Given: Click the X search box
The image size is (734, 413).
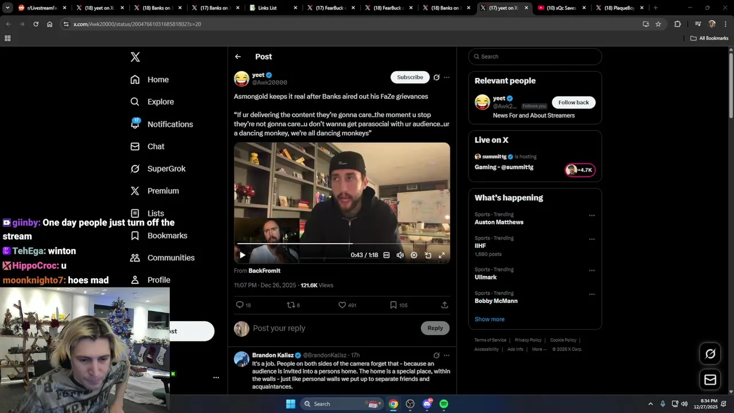Looking at the screenshot, I should [535, 57].
